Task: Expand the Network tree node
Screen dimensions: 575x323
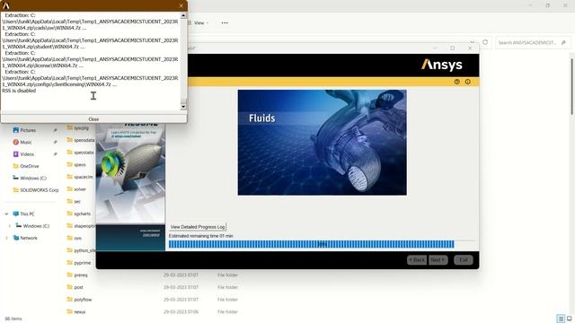Action: click(x=6, y=238)
